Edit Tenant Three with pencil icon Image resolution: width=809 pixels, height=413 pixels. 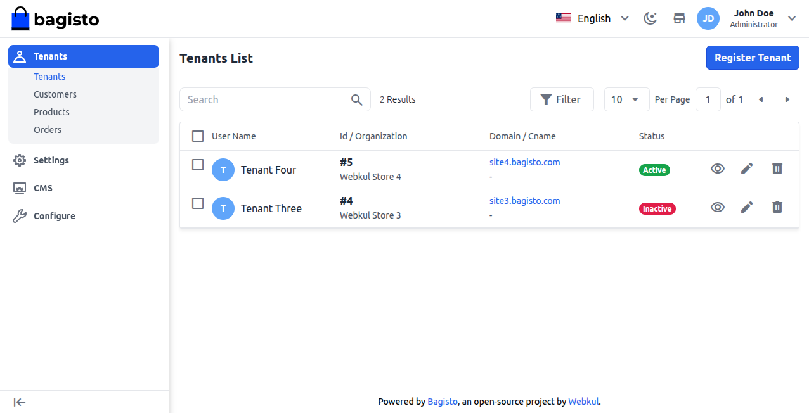747,207
